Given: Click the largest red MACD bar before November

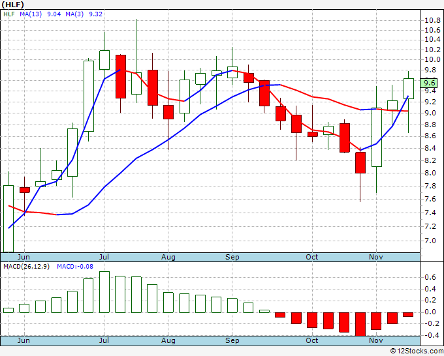Looking at the screenshot, I should click(360, 324).
